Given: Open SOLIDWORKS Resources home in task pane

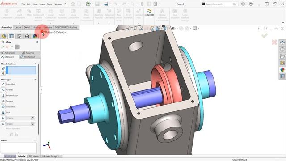Looking at the screenshot, I should (x=282, y=43).
